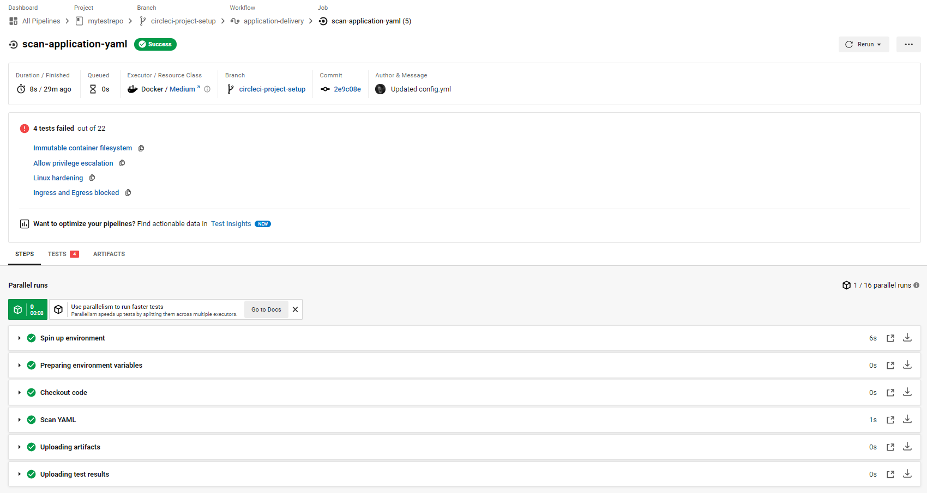Open Preparing environment variables step in new tab

pyautogui.click(x=890, y=366)
